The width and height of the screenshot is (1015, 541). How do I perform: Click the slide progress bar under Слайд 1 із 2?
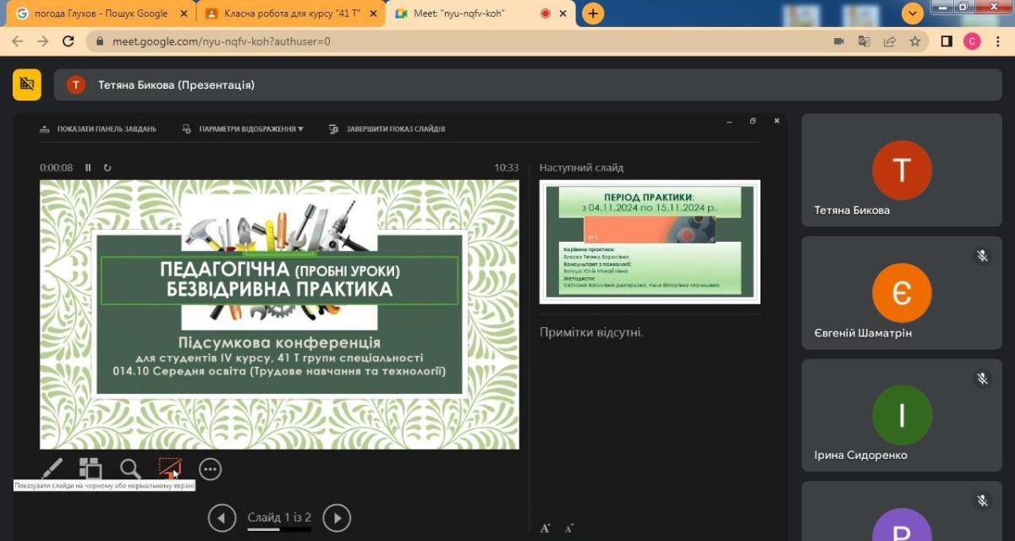point(279,530)
